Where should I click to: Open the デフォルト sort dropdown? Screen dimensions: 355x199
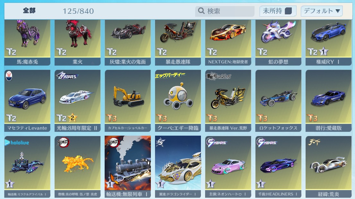pos(322,11)
